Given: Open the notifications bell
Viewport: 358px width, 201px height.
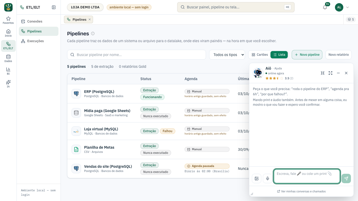Looking at the screenshot, I should (x=325, y=7).
